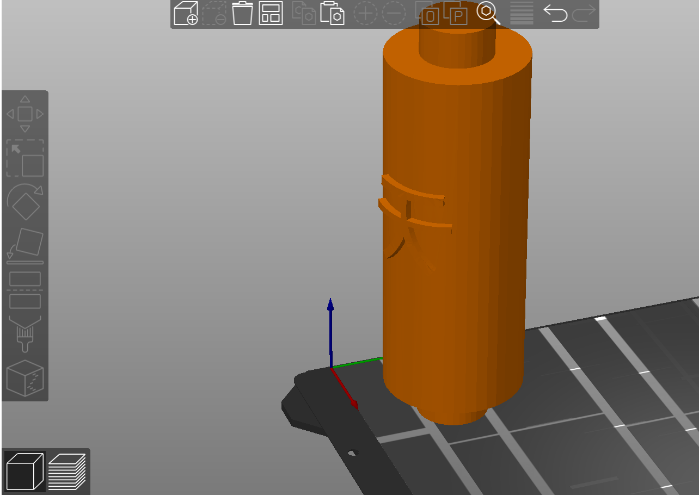Select the Place on face tool
The image size is (699, 496).
[x=25, y=246]
